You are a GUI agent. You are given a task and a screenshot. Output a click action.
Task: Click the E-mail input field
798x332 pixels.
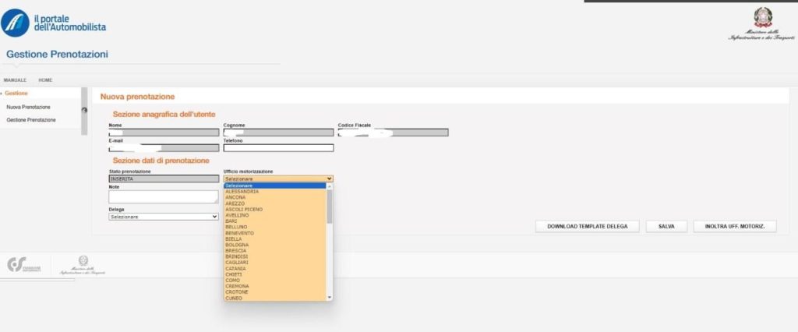pos(164,147)
